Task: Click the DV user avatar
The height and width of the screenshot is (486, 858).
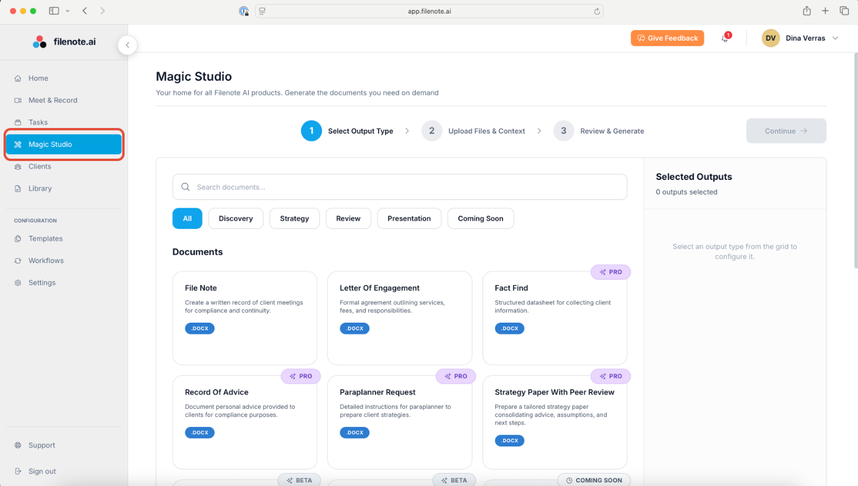Action: pyautogui.click(x=771, y=38)
